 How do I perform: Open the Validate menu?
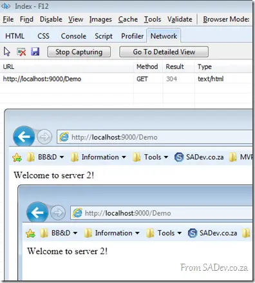(x=180, y=19)
